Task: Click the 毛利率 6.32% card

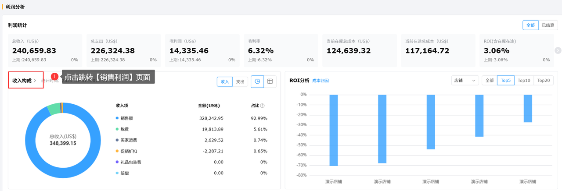Action: pos(281,51)
